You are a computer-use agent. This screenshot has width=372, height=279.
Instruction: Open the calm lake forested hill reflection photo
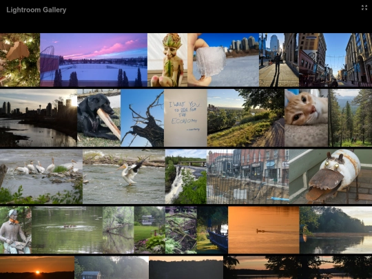point(336,230)
